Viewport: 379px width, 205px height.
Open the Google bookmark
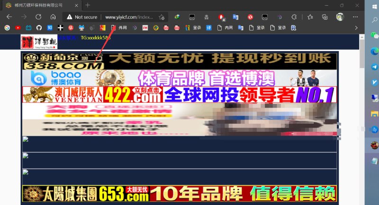click(x=7, y=28)
